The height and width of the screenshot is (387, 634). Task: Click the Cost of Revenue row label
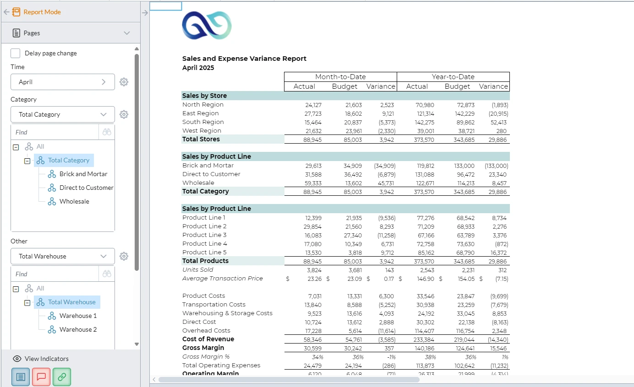coord(208,339)
